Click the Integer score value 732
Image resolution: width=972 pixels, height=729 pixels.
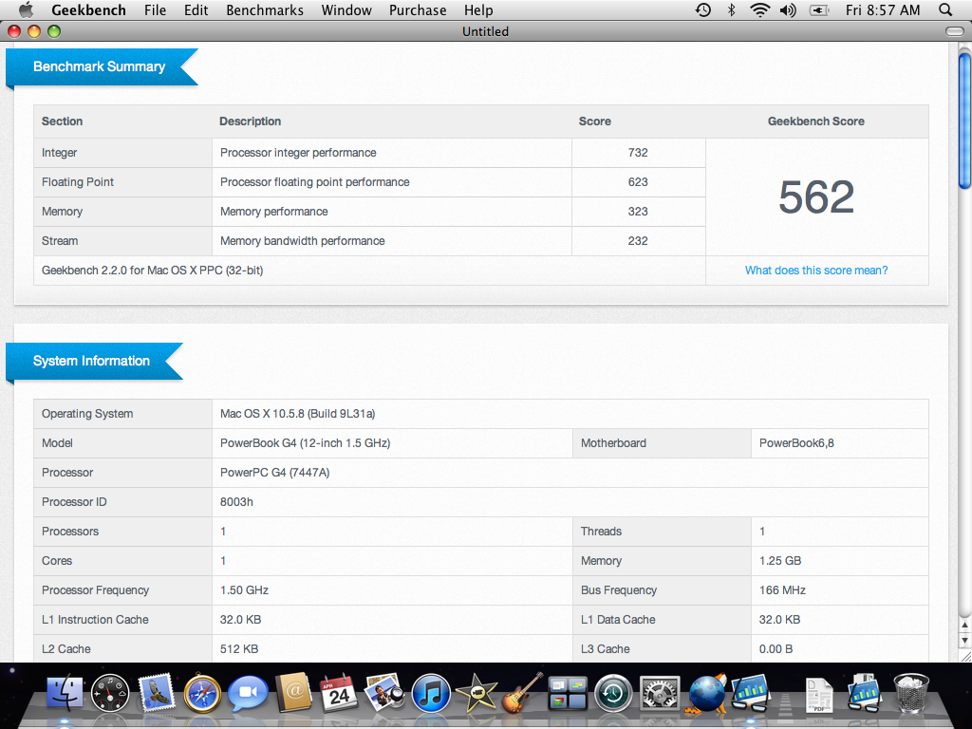(638, 153)
